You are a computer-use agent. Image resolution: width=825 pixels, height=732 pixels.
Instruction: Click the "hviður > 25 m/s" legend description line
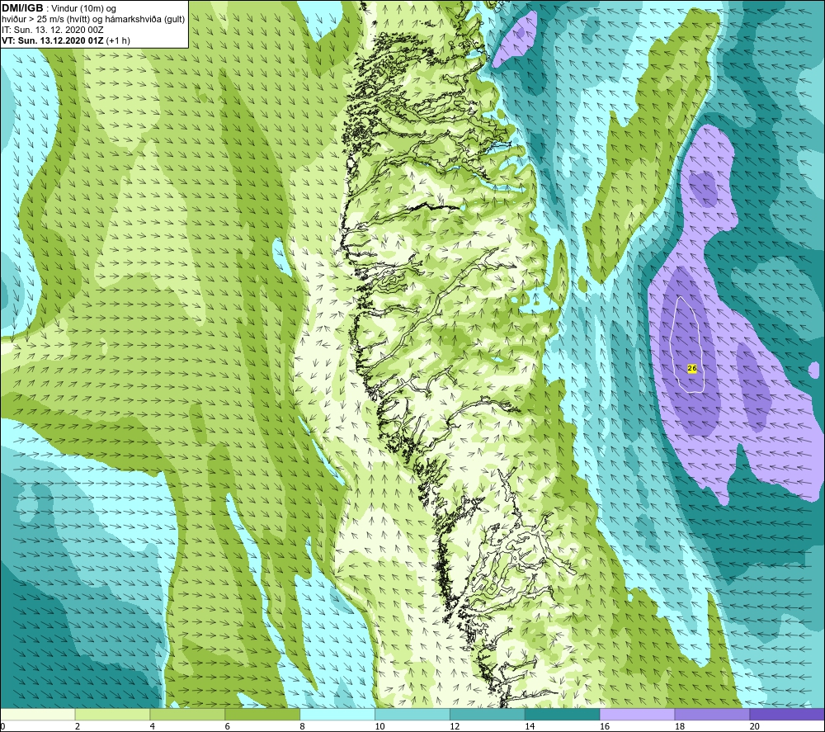(x=94, y=20)
